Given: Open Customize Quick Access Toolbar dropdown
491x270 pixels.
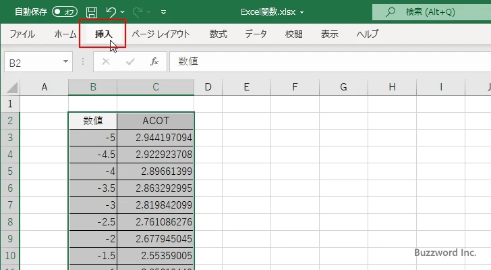Looking at the screenshot, I should coord(163,12).
